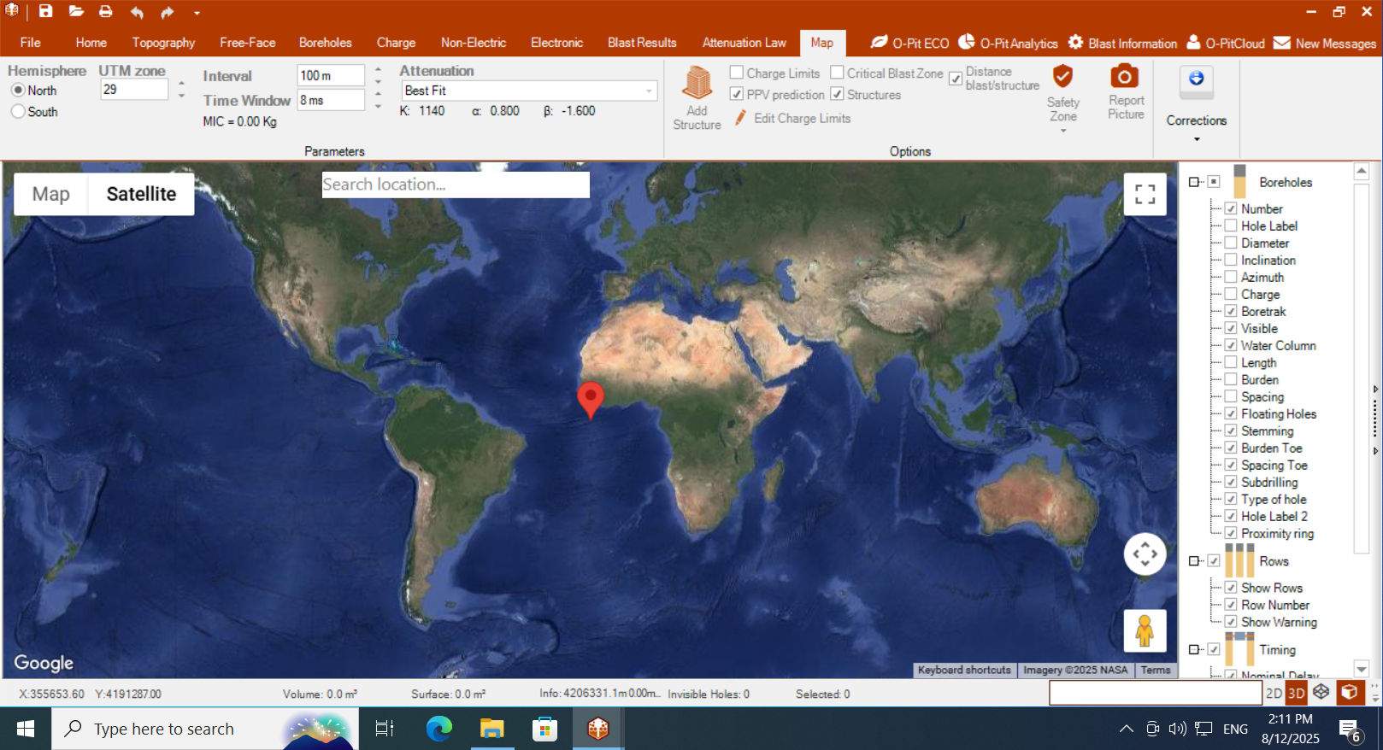Select the solid cube view icon
This screenshot has width=1383, height=750.
click(x=1349, y=692)
